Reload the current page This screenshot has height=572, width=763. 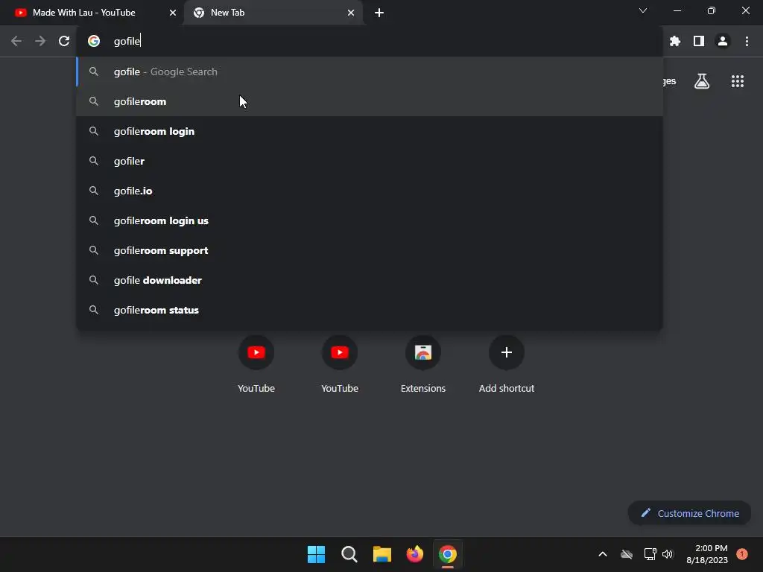tap(64, 41)
